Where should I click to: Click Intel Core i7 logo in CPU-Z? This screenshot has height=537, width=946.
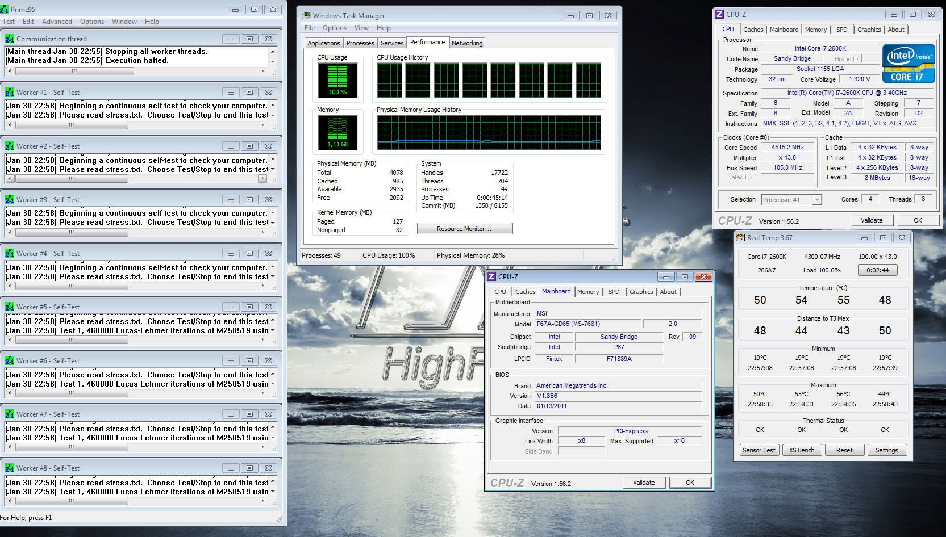pyautogui.click(x=909, y=64)
